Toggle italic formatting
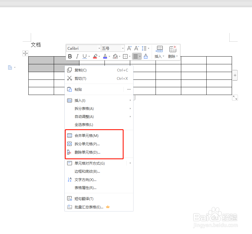The image size is (252, 234). (77, 56)
